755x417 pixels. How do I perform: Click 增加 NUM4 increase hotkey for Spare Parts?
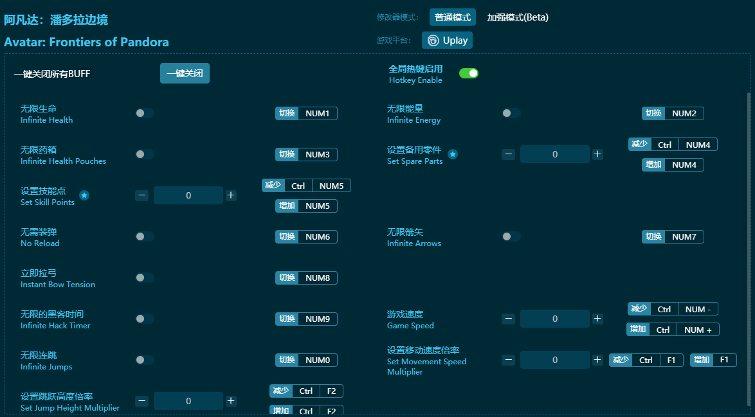point(673,165)
